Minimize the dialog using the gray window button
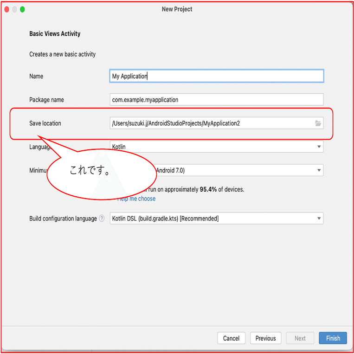354x354 pixels. coord(14,9)
